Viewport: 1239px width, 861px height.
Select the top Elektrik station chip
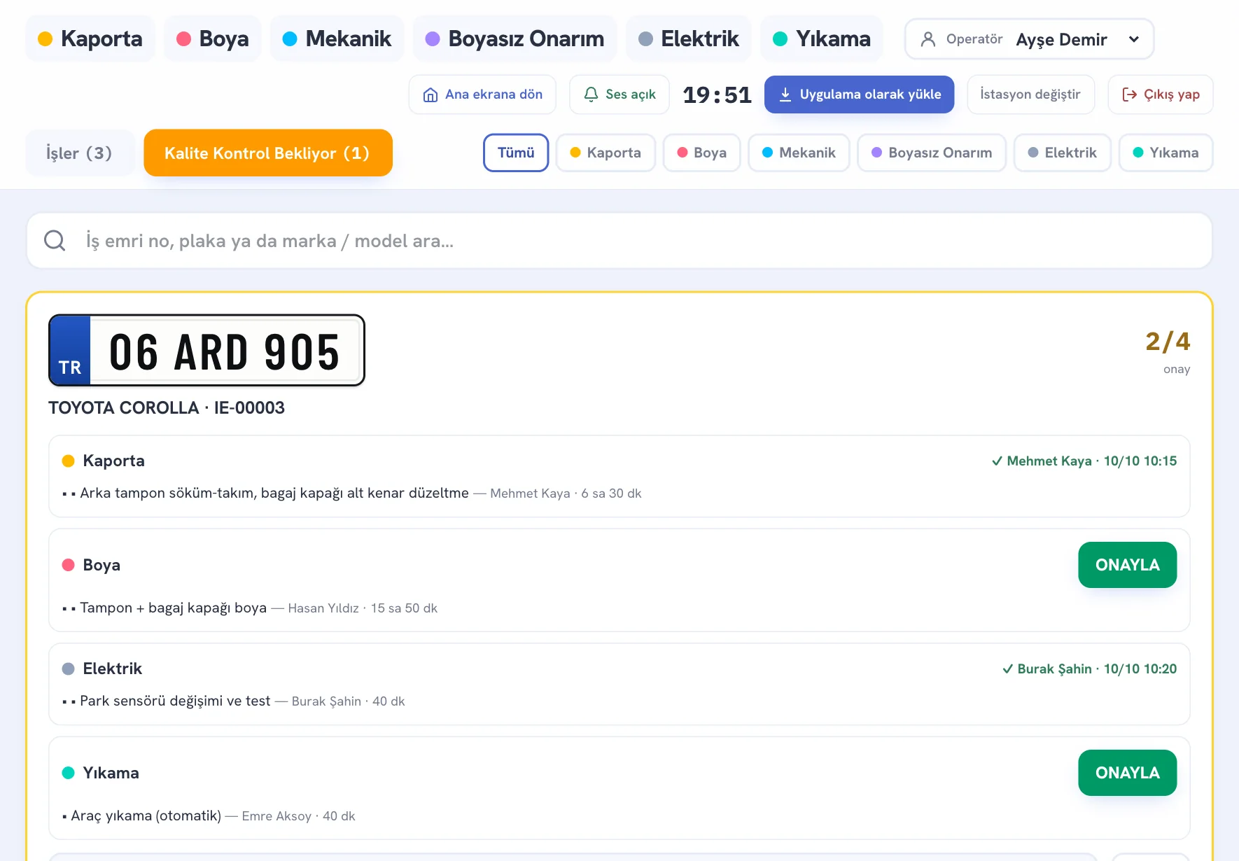tap(689, 38)
